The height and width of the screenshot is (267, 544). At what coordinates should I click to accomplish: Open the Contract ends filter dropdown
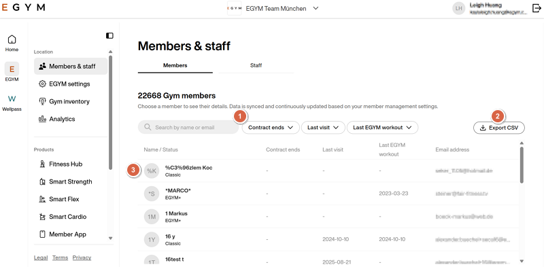pyautogui.click(x=271, y=127)
